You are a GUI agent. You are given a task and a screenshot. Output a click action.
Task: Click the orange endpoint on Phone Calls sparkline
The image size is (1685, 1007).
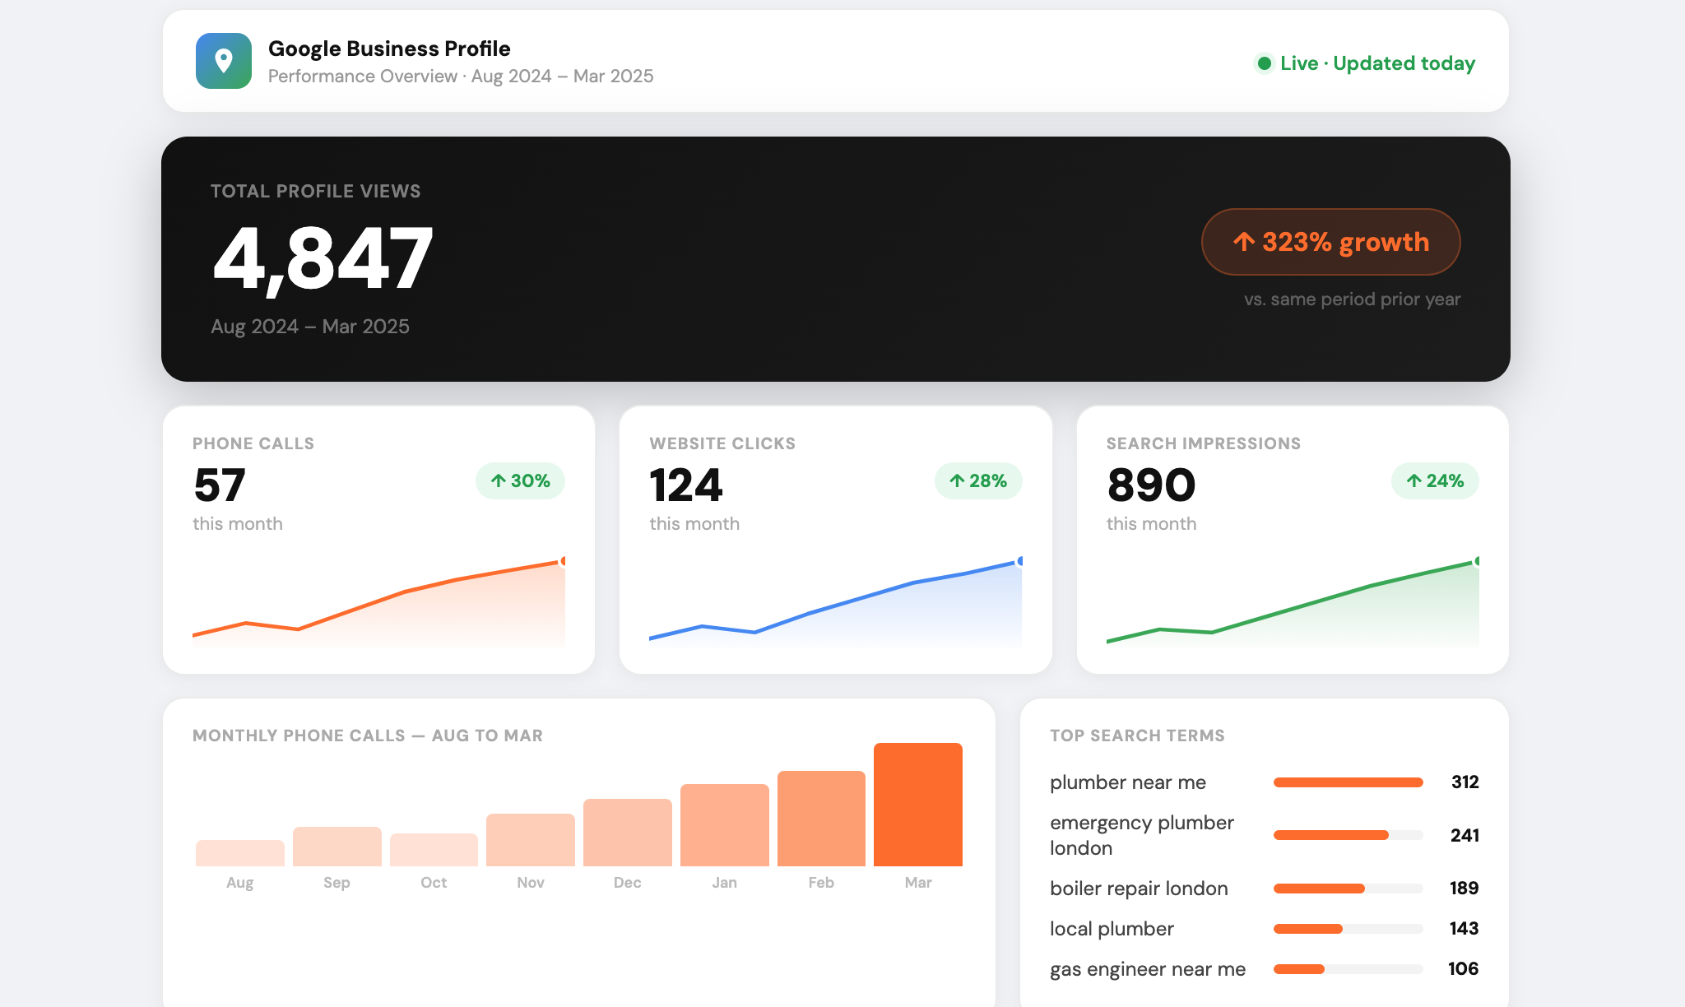coord(564,561)
